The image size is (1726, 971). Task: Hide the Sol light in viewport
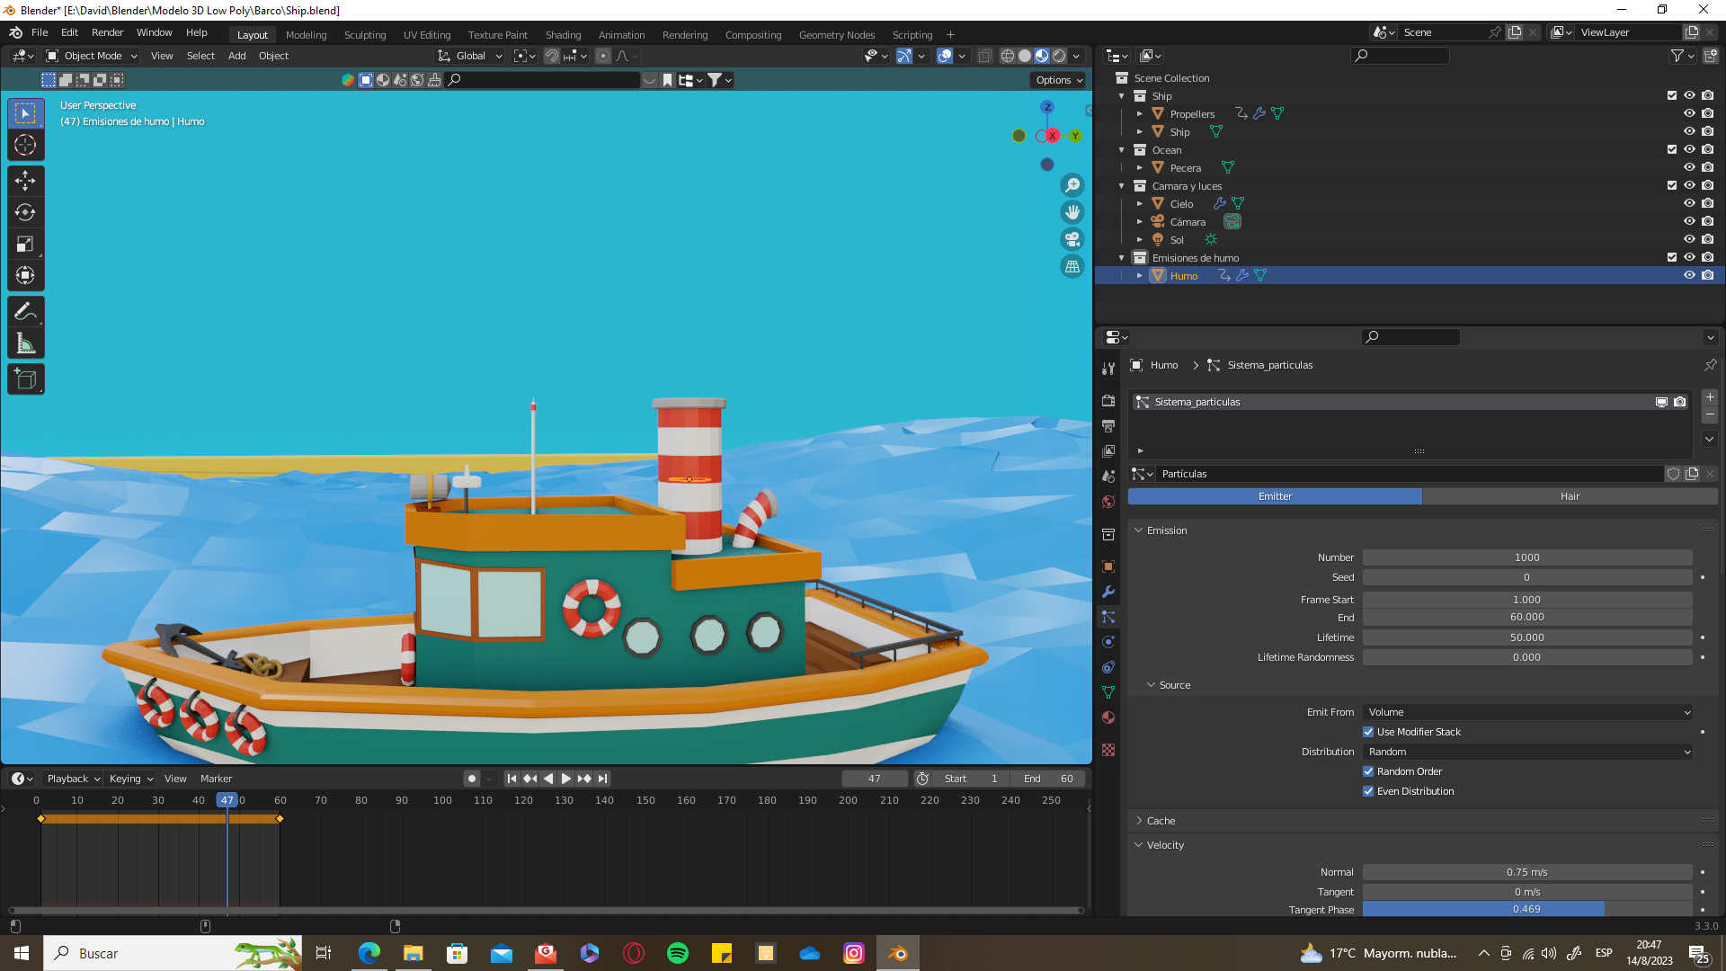tap(1689, 240)
